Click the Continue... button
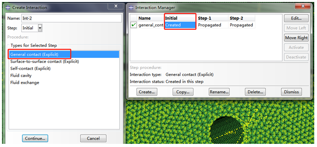Screen dimensions: 317x147 pyautogui.click(x=35, y=138)
